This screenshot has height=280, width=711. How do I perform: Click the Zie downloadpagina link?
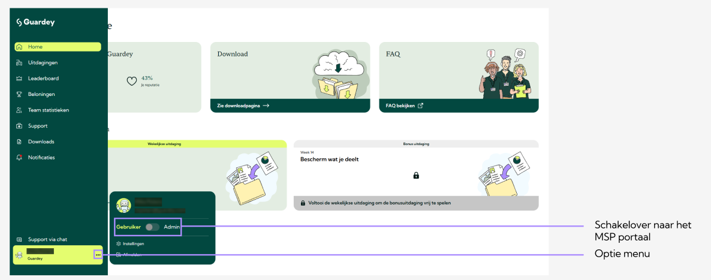[243, 106]
